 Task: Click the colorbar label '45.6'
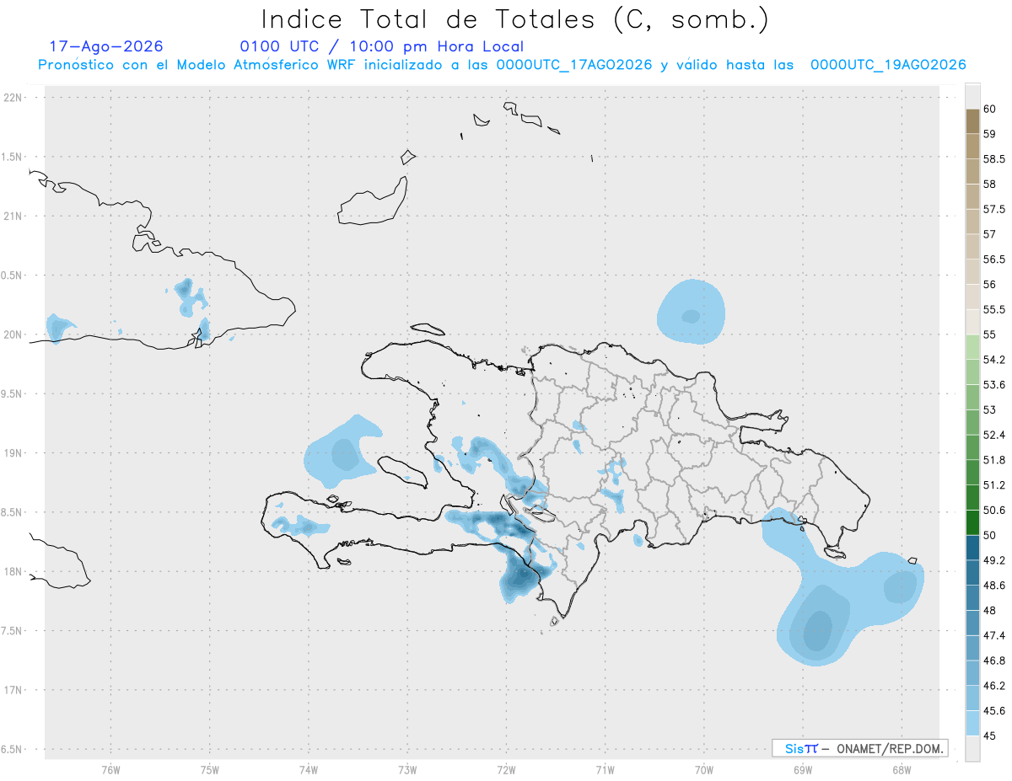click(993, 710)
